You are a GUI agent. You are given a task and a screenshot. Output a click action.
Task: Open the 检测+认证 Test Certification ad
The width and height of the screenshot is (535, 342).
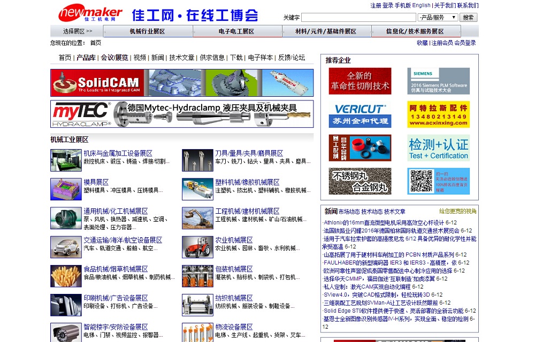pyautogui.click(x=439, y=148)
